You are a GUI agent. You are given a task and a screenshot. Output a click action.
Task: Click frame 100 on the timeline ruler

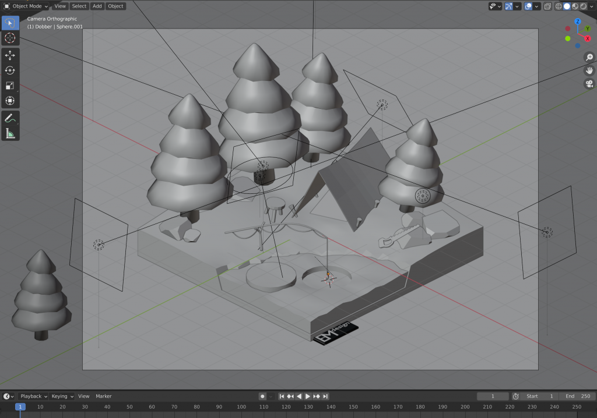pyautogui.click(x=241, y=407)
